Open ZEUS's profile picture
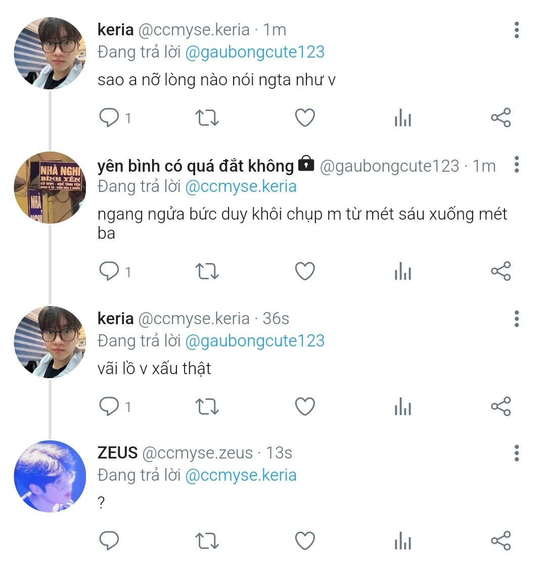Image resolution: width=546 pixels, height=561 pixels. coord(50,476)
